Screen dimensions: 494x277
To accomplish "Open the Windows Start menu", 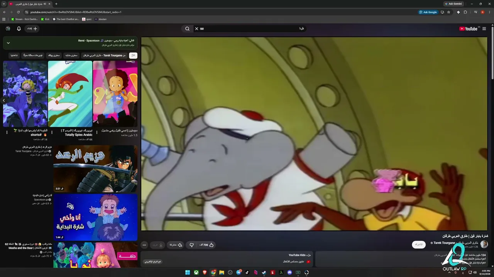I will pyautogui.click(x=188, y=272).
